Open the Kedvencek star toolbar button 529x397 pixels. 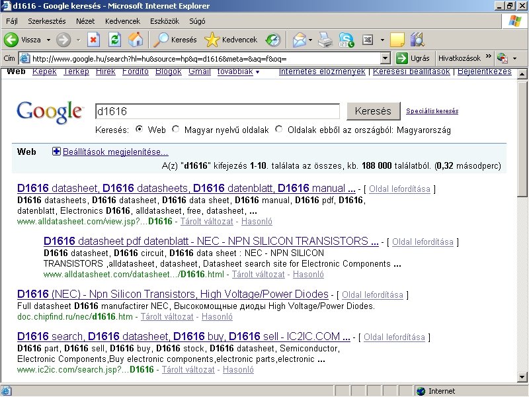231,40
